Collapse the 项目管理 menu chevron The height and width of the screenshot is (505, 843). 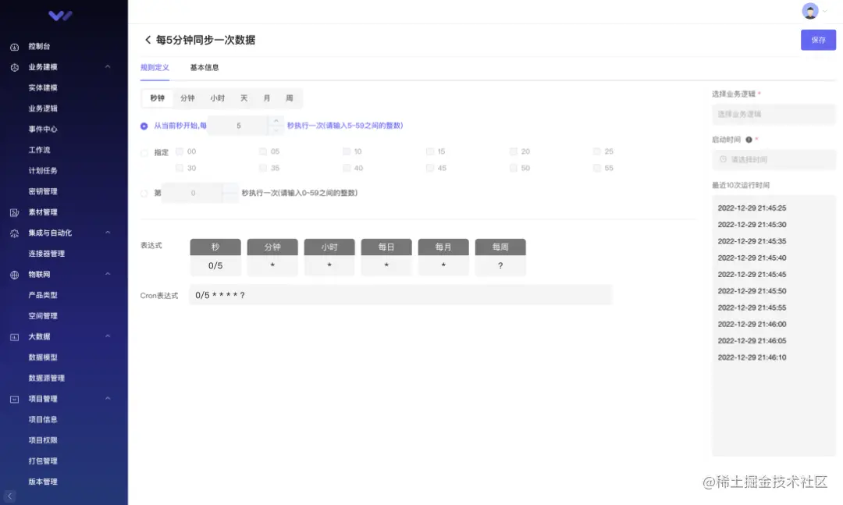(x=108, y=399)
